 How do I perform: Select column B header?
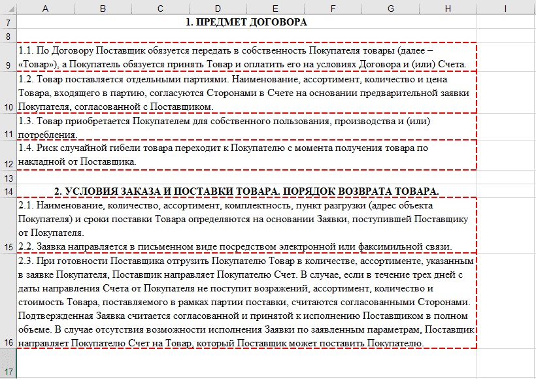102,9
